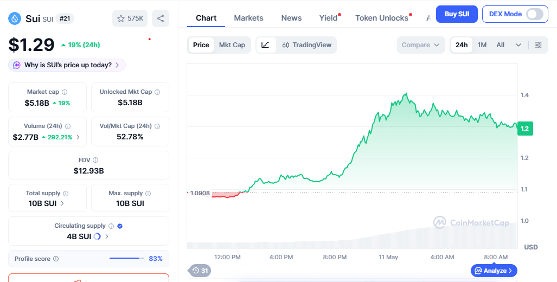Image resolution: width=557 pixels, height=282 pixels.
Task: Open the Compare dropdown
Action: tap(420, 45)
